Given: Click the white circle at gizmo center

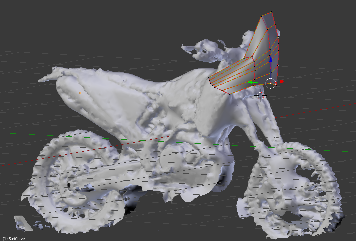Looking at the screenshot, I should click(x=271, y=83).
